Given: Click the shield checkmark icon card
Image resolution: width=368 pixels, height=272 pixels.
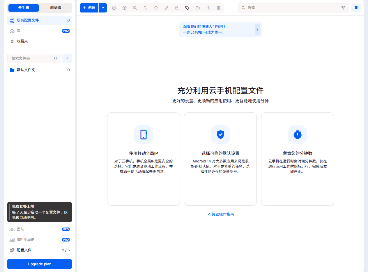Looking at the screenshot, I should tap(220, 135).
